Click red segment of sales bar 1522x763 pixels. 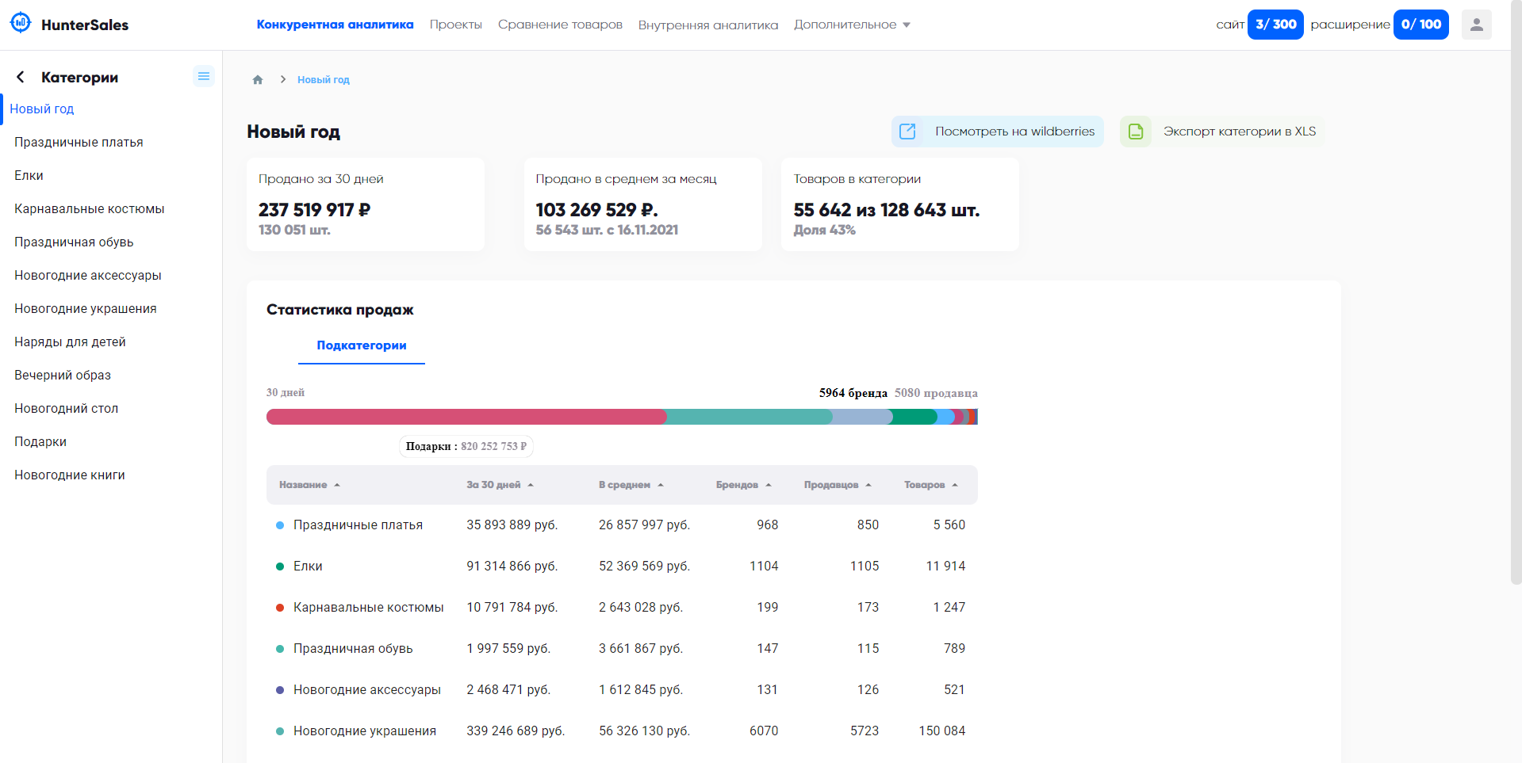pyautogui.click(x=466, y=417)
